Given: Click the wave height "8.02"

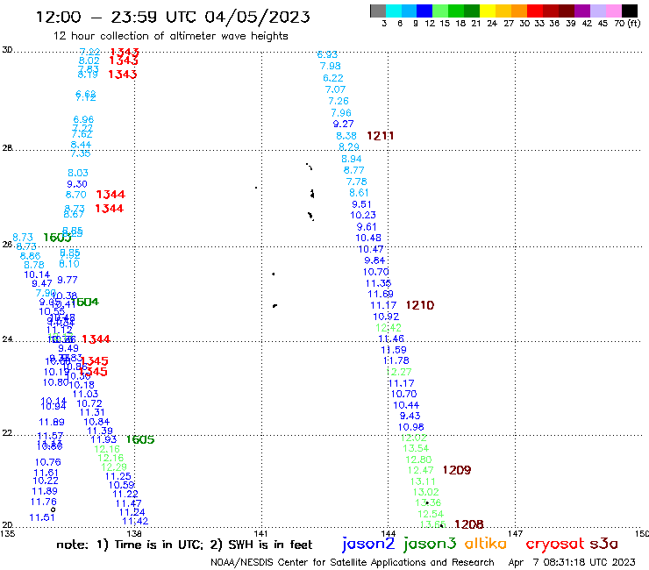Looking at the screenshot, I should pos(89,61).
